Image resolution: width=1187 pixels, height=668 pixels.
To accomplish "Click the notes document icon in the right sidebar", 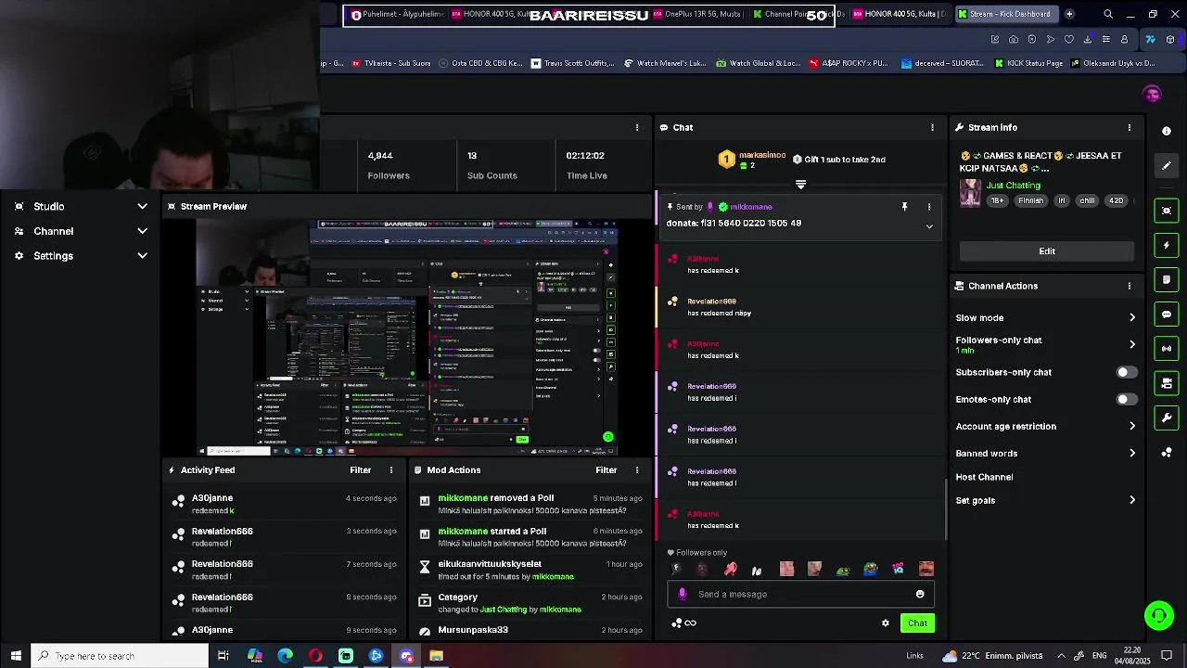I will pyautogui.click(x=1167, y=279).
